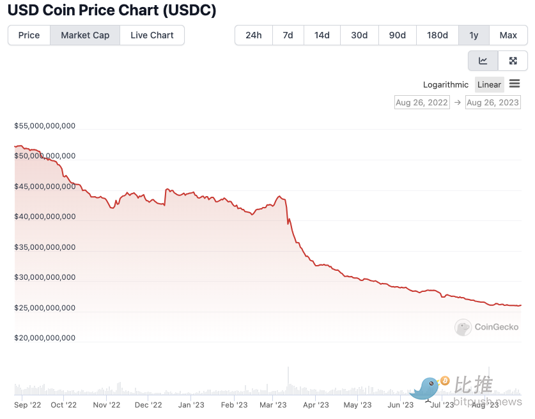Viewport: 535px width, 419px height.
Task: Open the Price tab
Action: pos(29,35)
